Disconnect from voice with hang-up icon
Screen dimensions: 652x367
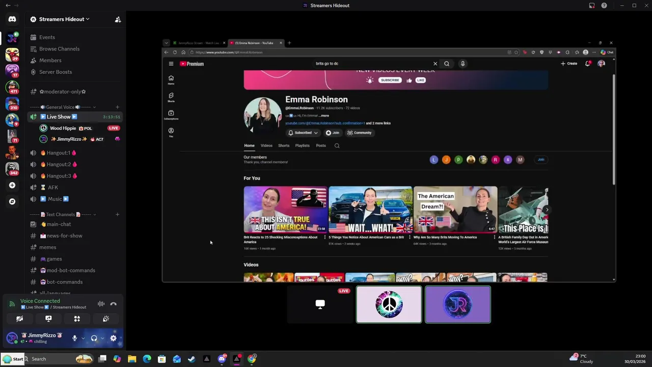(x=114, y=304)
